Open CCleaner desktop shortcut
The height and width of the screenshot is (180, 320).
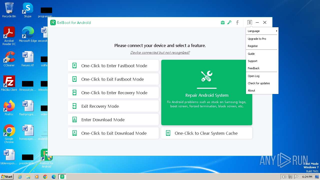(x=9, y=59)
